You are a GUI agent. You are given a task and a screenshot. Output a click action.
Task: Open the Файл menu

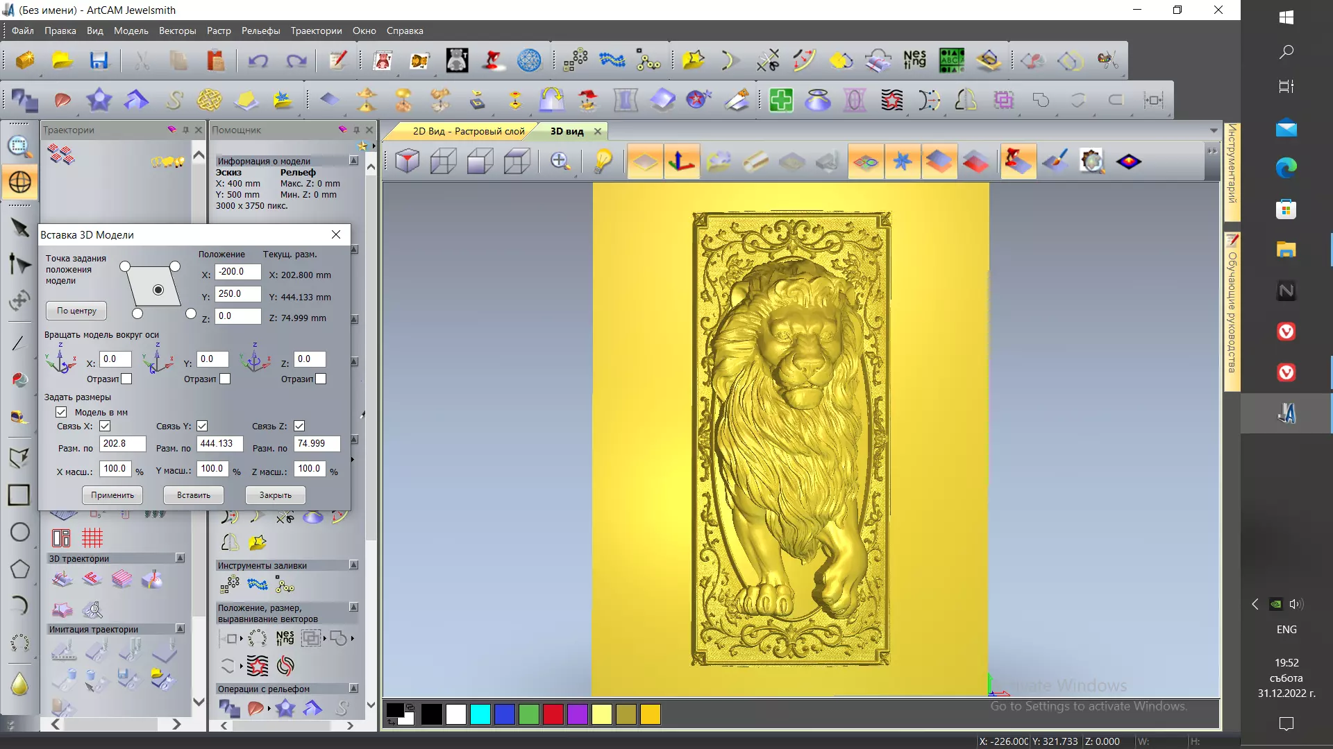pyautogui.click(x=22, y=31)
